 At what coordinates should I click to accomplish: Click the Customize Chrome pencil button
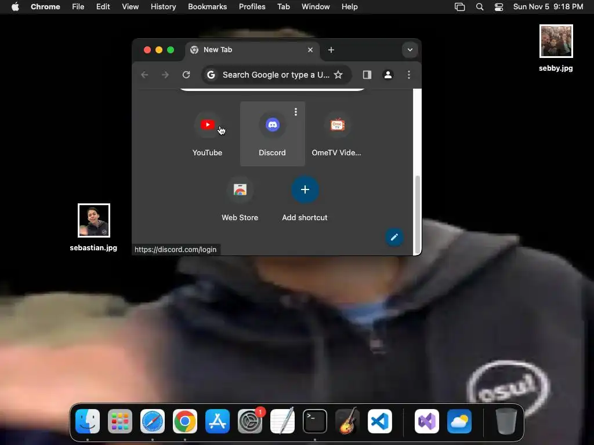pyautogui.click(x=394, y=237)
